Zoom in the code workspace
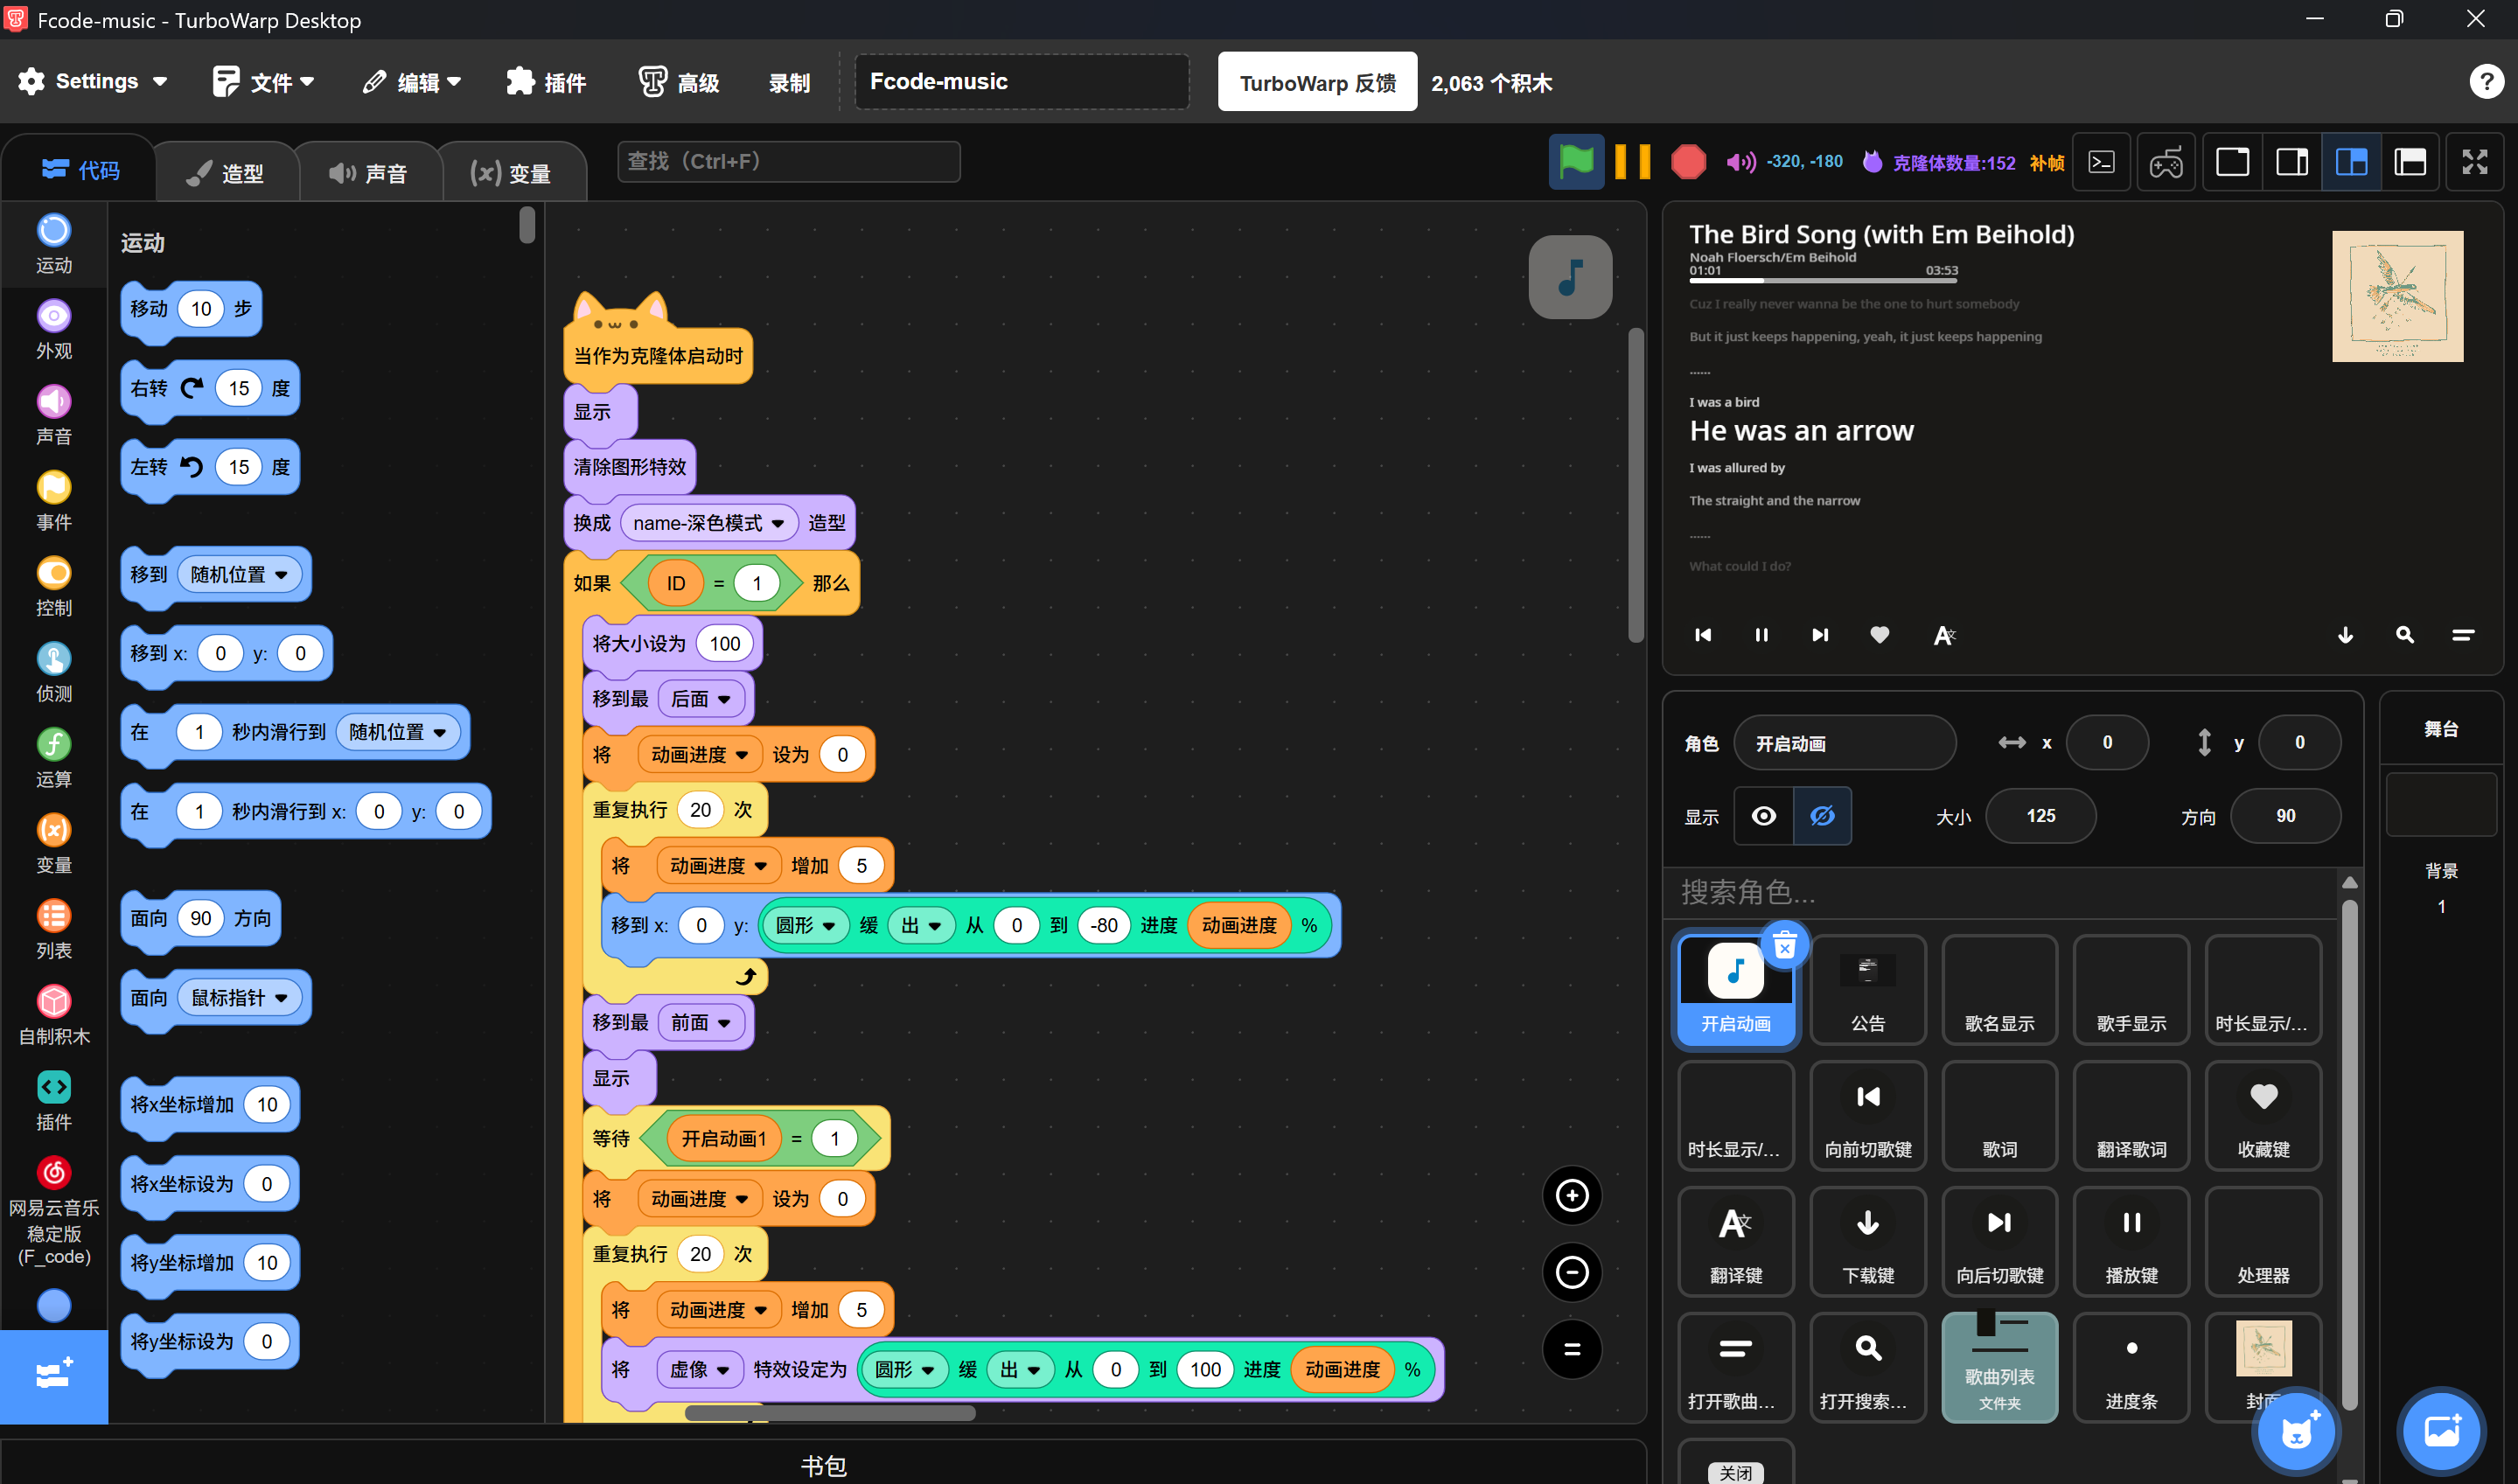The width and height of the screenshot is (2518, 1484). point(1572,1195)
